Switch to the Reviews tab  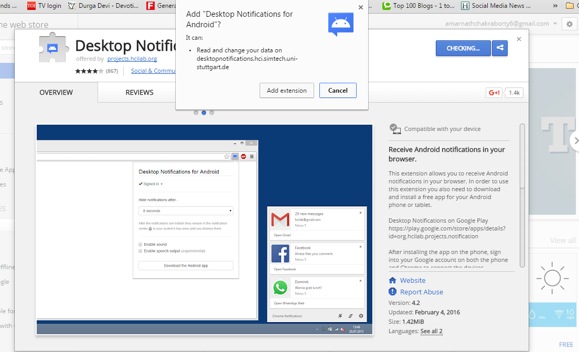point(139,92)
